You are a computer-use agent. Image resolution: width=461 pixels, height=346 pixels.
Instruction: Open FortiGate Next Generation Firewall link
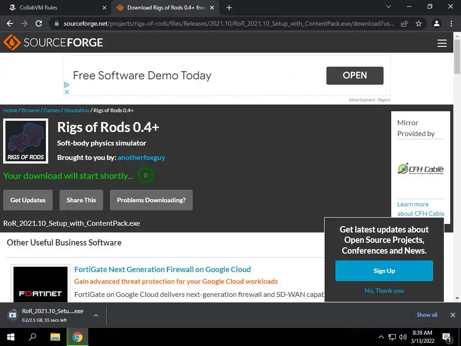[x=163, y=269]
